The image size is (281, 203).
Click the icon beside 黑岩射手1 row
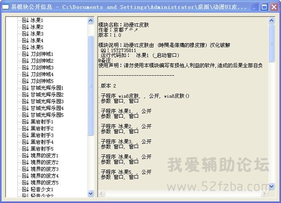coord(25,122)
